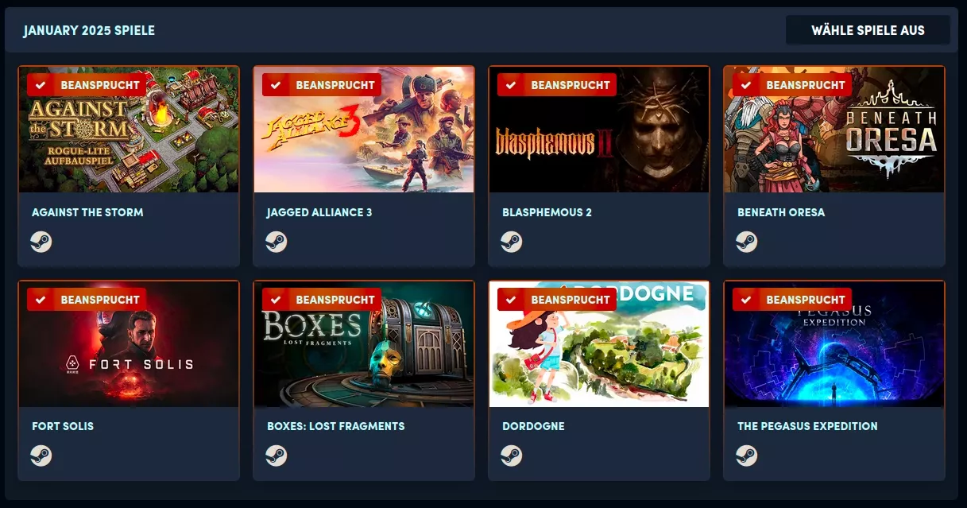Image resolution: width=967 pixels, height=508 pixels.
Task: Click the Steam icon under Fort Solis
Action: coord(41,456)
